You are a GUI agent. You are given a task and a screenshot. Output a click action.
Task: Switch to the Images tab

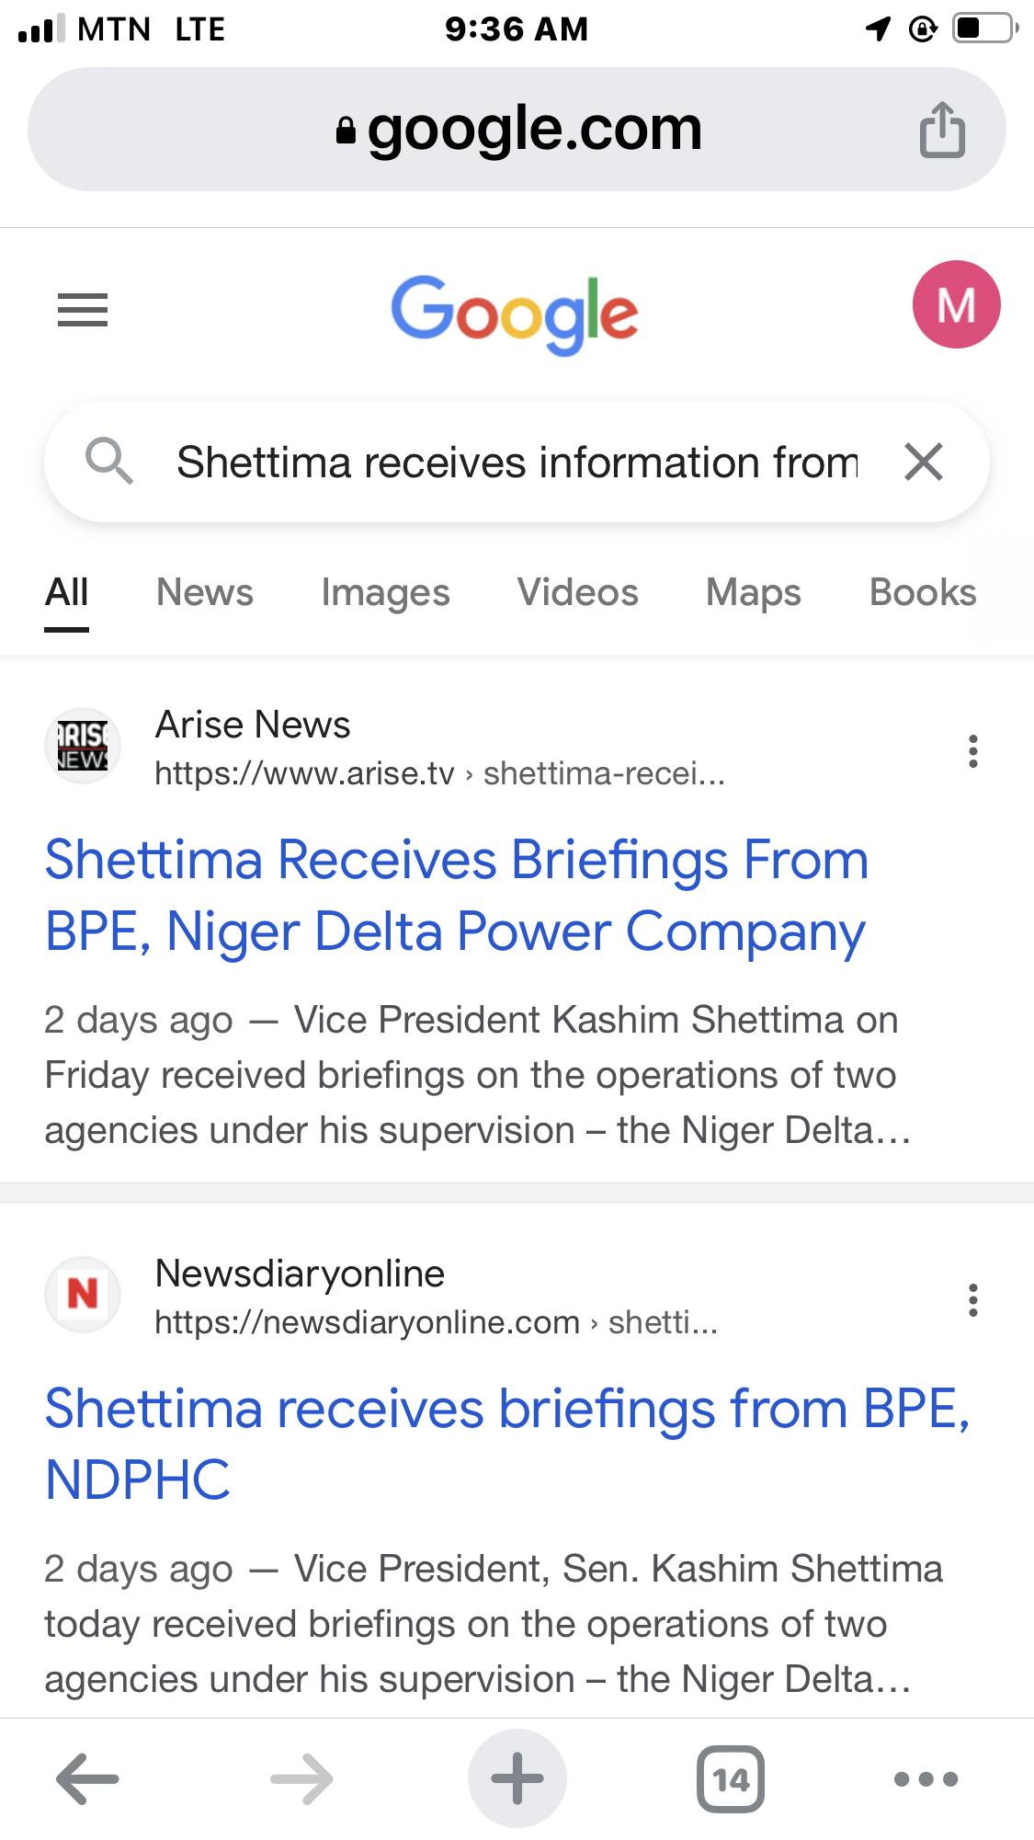385,593
